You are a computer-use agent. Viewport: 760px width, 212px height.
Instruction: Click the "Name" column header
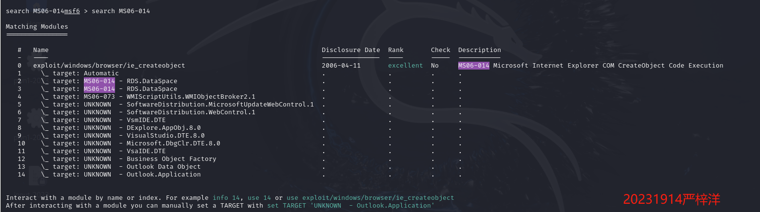pos(40,50)
